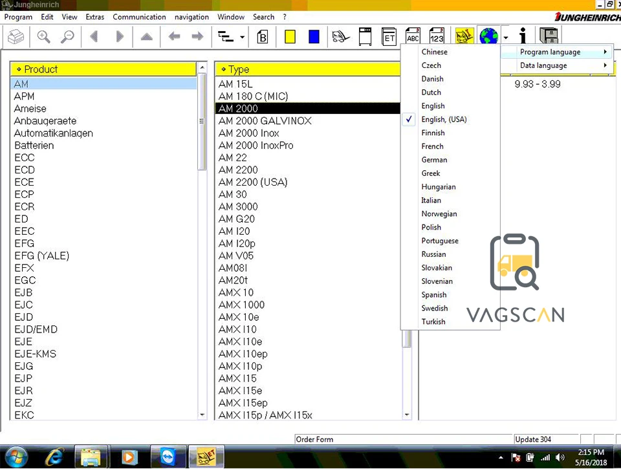Click the blue square toolbar button
Image resolution: width=621 pixels, height=469 pixels.
314,37
